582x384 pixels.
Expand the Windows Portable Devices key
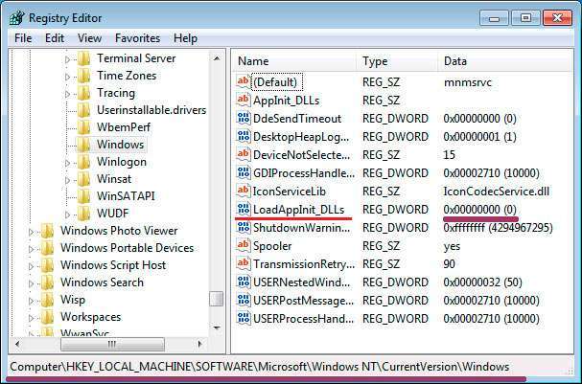tap(32, 249)
